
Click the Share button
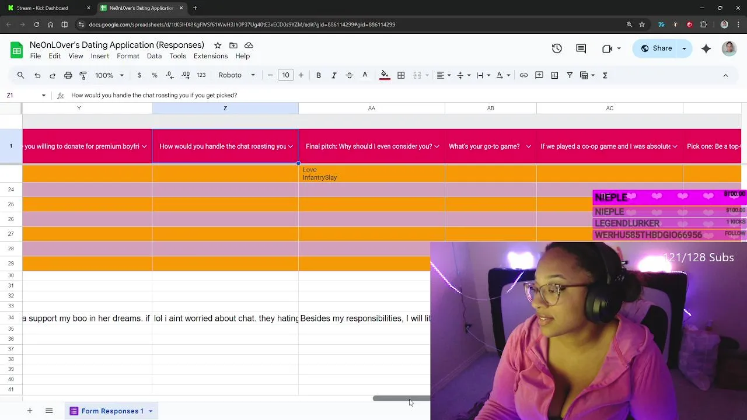656,48
